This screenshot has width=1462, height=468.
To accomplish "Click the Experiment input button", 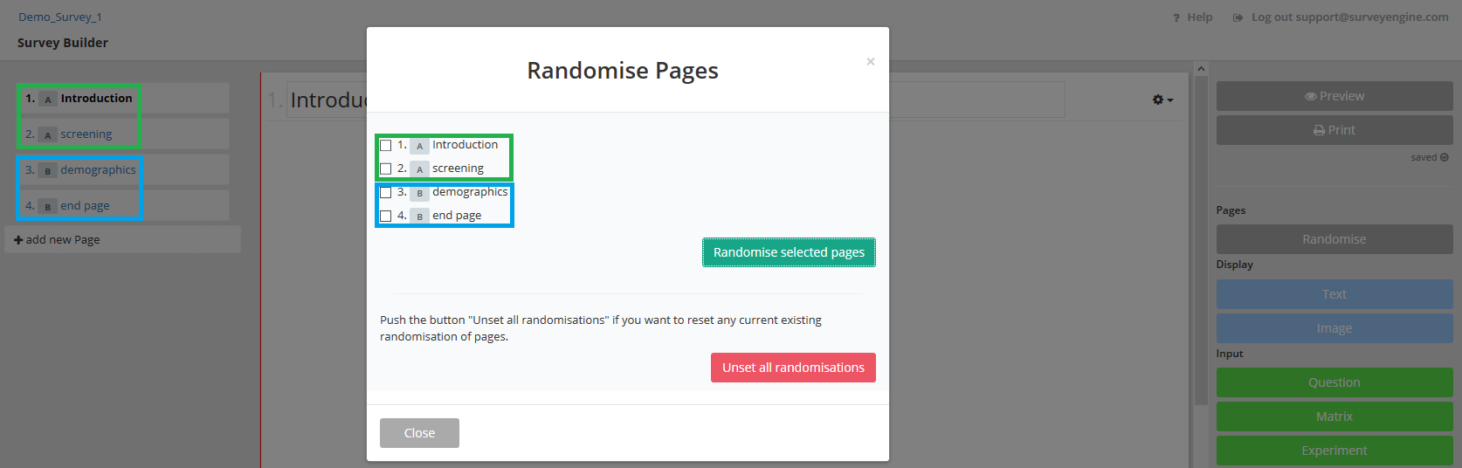I will pos(1334,451).
